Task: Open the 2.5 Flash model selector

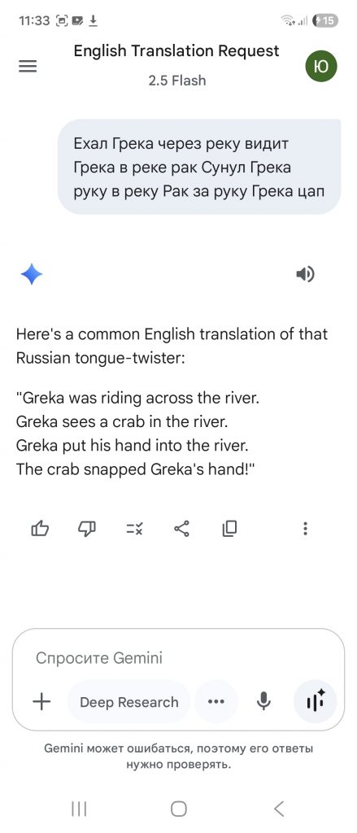Action: 176,81
